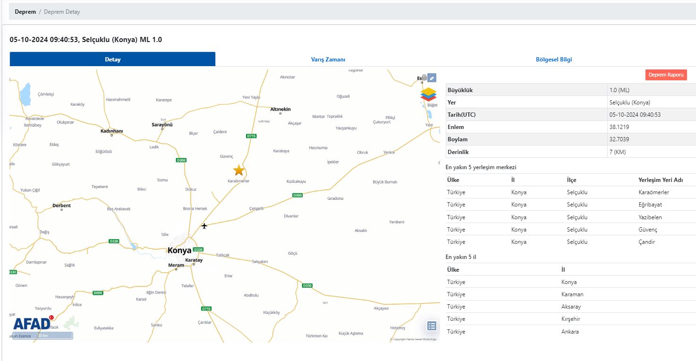Select Aksaray in the nearest provinces table
This screenshot has height=361, width=696.
point(570,307)
